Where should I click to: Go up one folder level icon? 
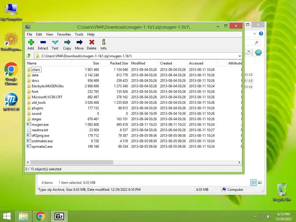tap(29, 56)
